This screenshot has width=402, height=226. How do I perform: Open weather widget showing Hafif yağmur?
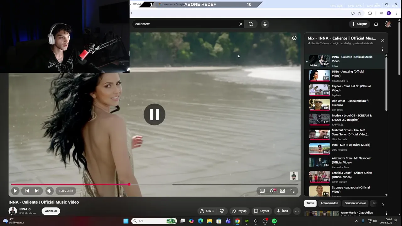13,221
